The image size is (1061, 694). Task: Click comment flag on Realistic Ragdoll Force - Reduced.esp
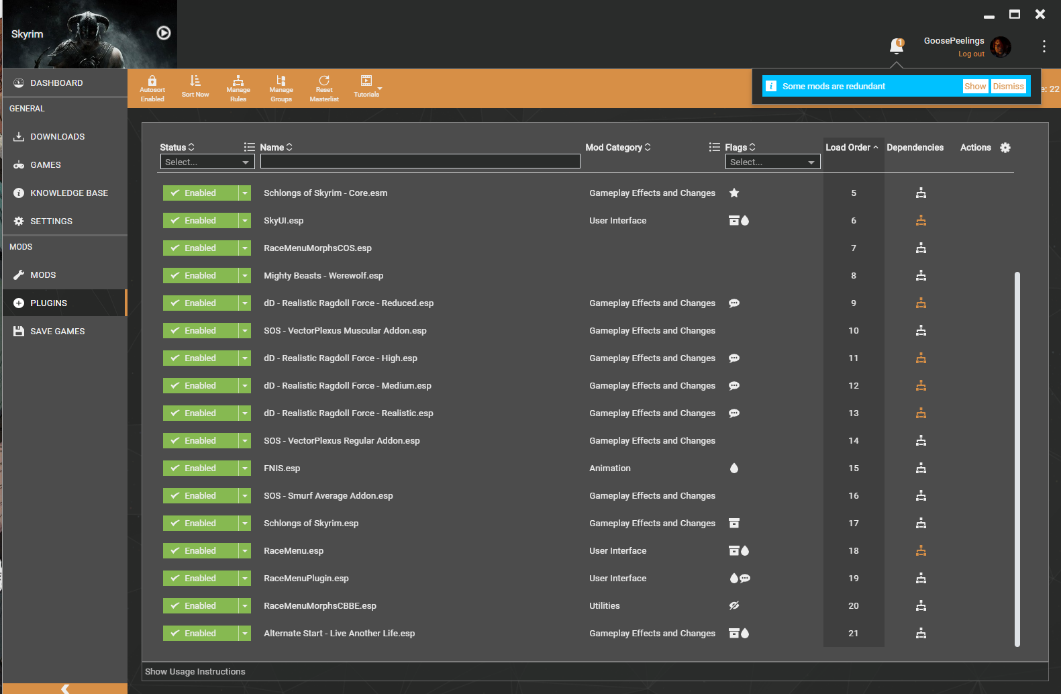tap(734, 303)
